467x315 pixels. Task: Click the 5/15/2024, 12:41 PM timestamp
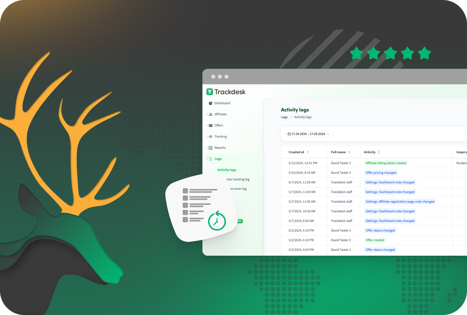click(x=303, y=163)
